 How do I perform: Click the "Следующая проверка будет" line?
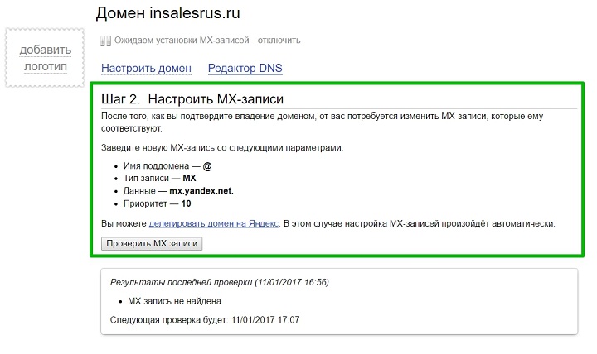(x=205, y=320)
